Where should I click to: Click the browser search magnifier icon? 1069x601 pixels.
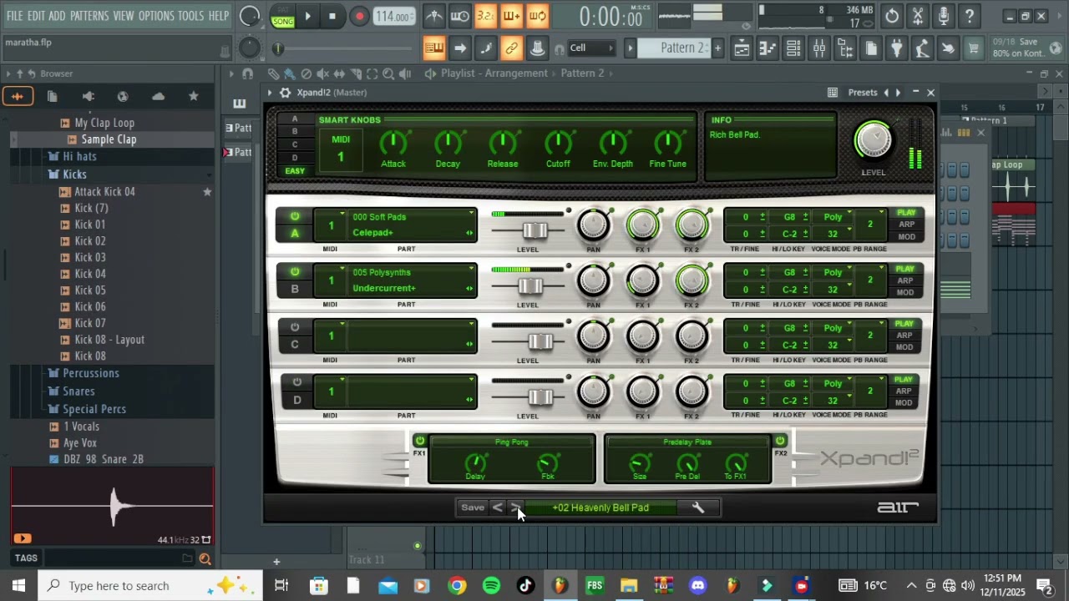(205, 559)
